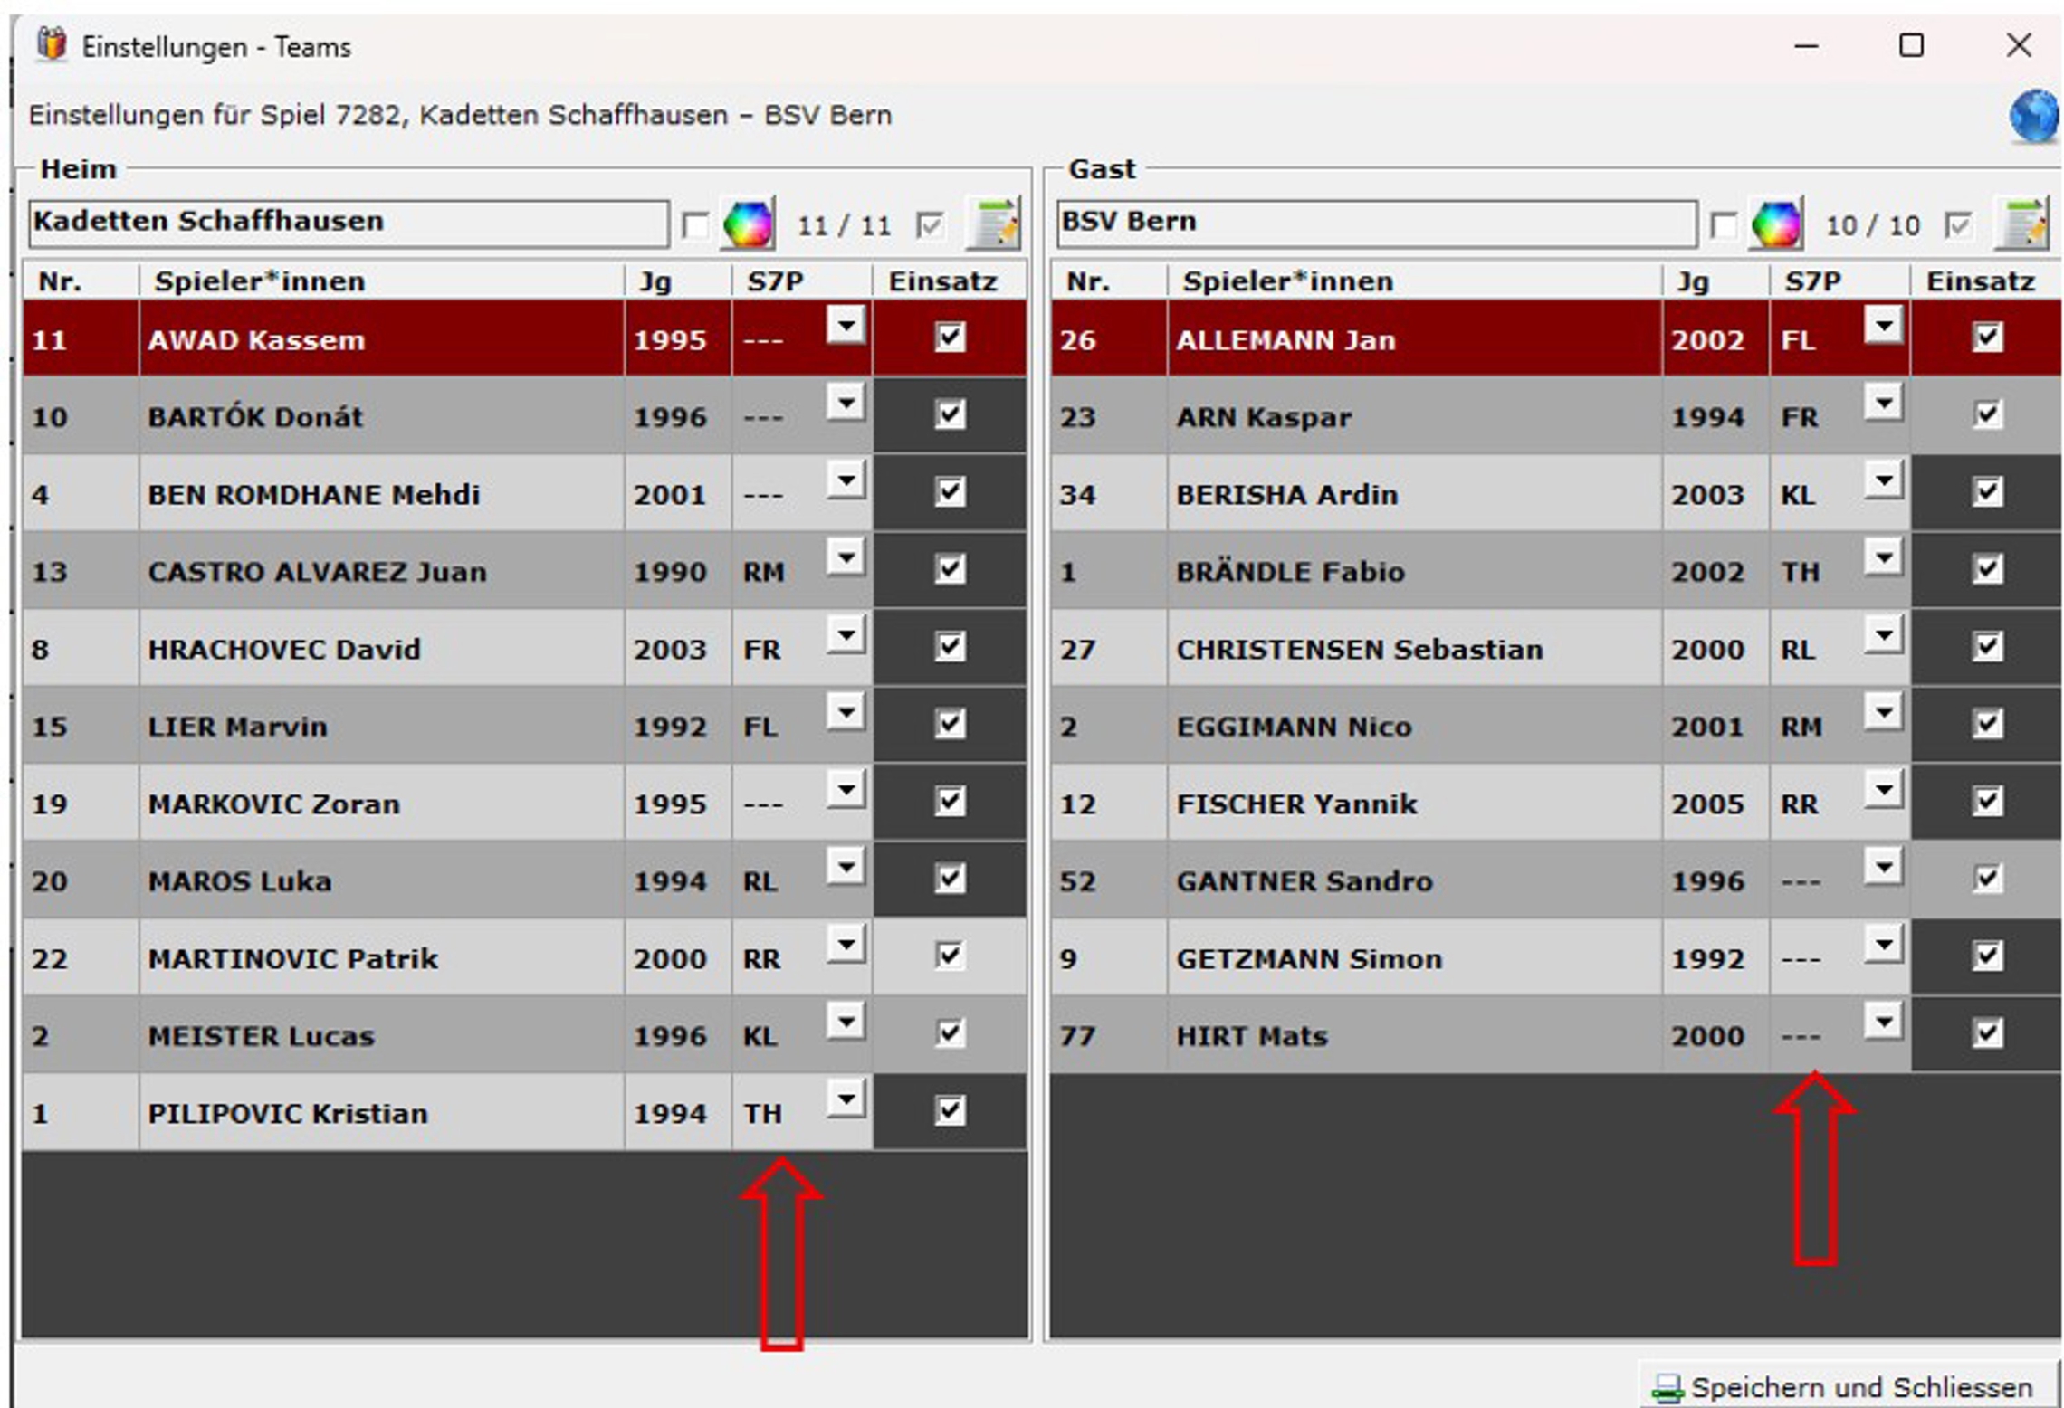Click the Kadetten Schaffhausen team name field
The width and height of the screenshot is (2064, 1408).
349,224
